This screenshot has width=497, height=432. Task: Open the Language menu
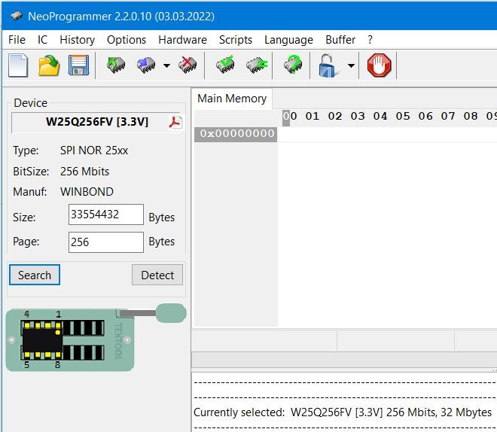tap(288, 40)
